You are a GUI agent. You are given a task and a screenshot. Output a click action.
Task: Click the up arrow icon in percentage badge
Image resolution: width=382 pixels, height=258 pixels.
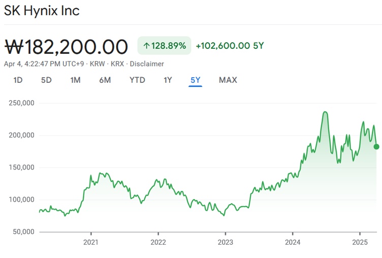146,46
